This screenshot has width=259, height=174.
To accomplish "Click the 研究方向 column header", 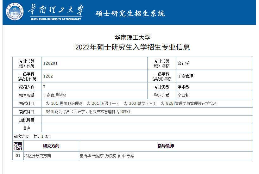I will 51,146.
